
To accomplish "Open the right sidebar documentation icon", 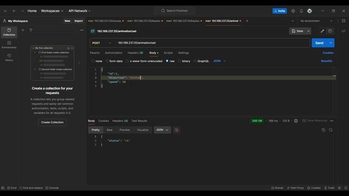I will [344, 21].
